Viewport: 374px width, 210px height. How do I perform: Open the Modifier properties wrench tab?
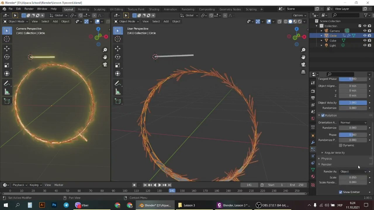[x=313, y=142]
